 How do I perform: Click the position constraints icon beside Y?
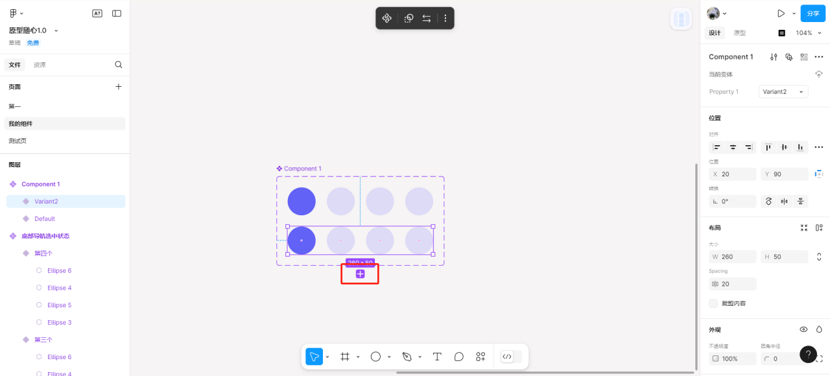pos(819,174)
